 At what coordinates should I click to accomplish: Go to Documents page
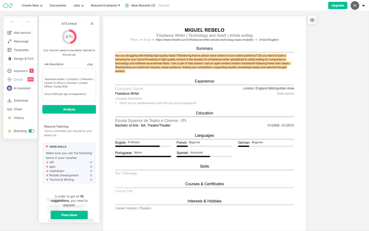(58, 6)
